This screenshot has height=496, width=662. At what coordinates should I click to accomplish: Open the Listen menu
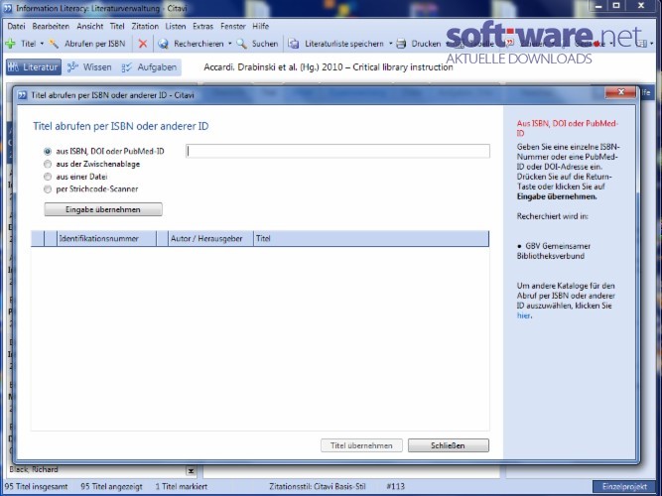tap(176, 26)
